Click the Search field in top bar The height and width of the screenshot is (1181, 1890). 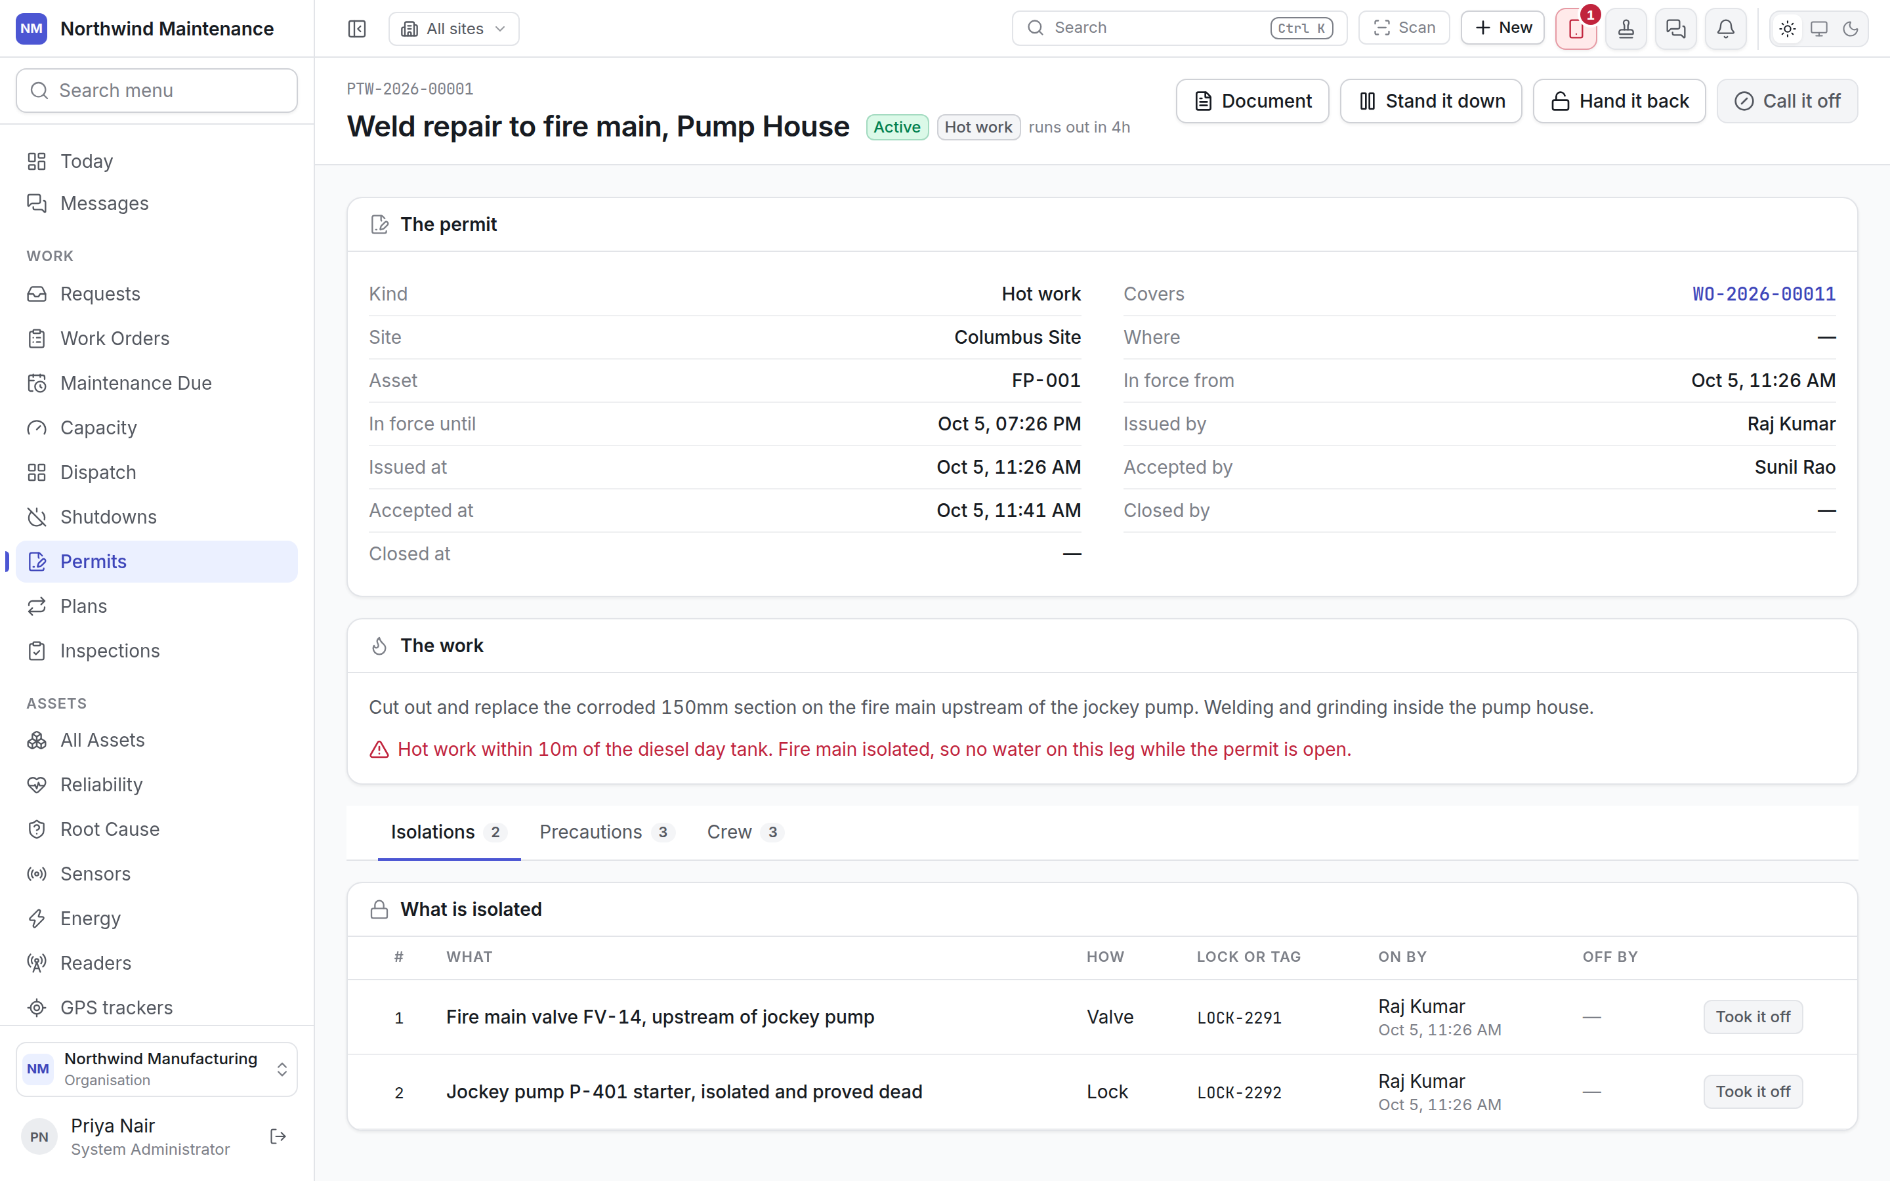(1179, 28)
